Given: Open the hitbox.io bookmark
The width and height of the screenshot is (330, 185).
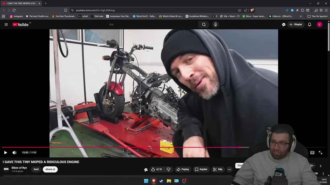Looking at the screenshot, I should point(280,16).
